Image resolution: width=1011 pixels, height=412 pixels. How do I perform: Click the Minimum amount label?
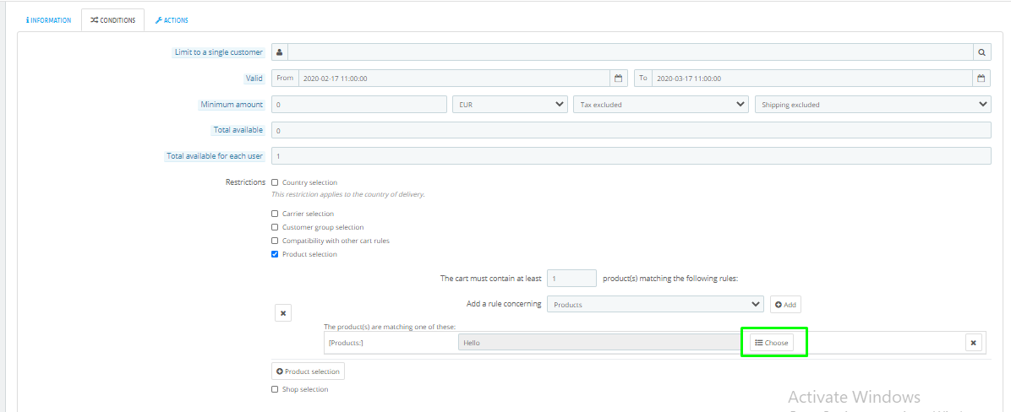click(232, 105)
